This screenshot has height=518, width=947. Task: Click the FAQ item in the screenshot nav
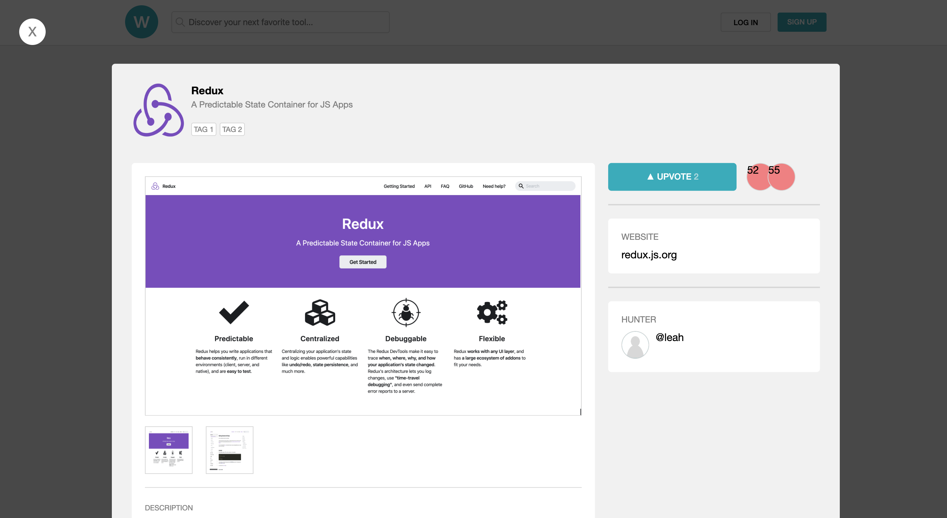[x=445, y=186]
